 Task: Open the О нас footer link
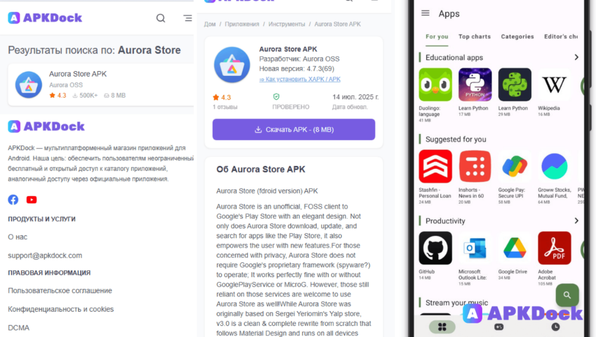click(18, 237)
